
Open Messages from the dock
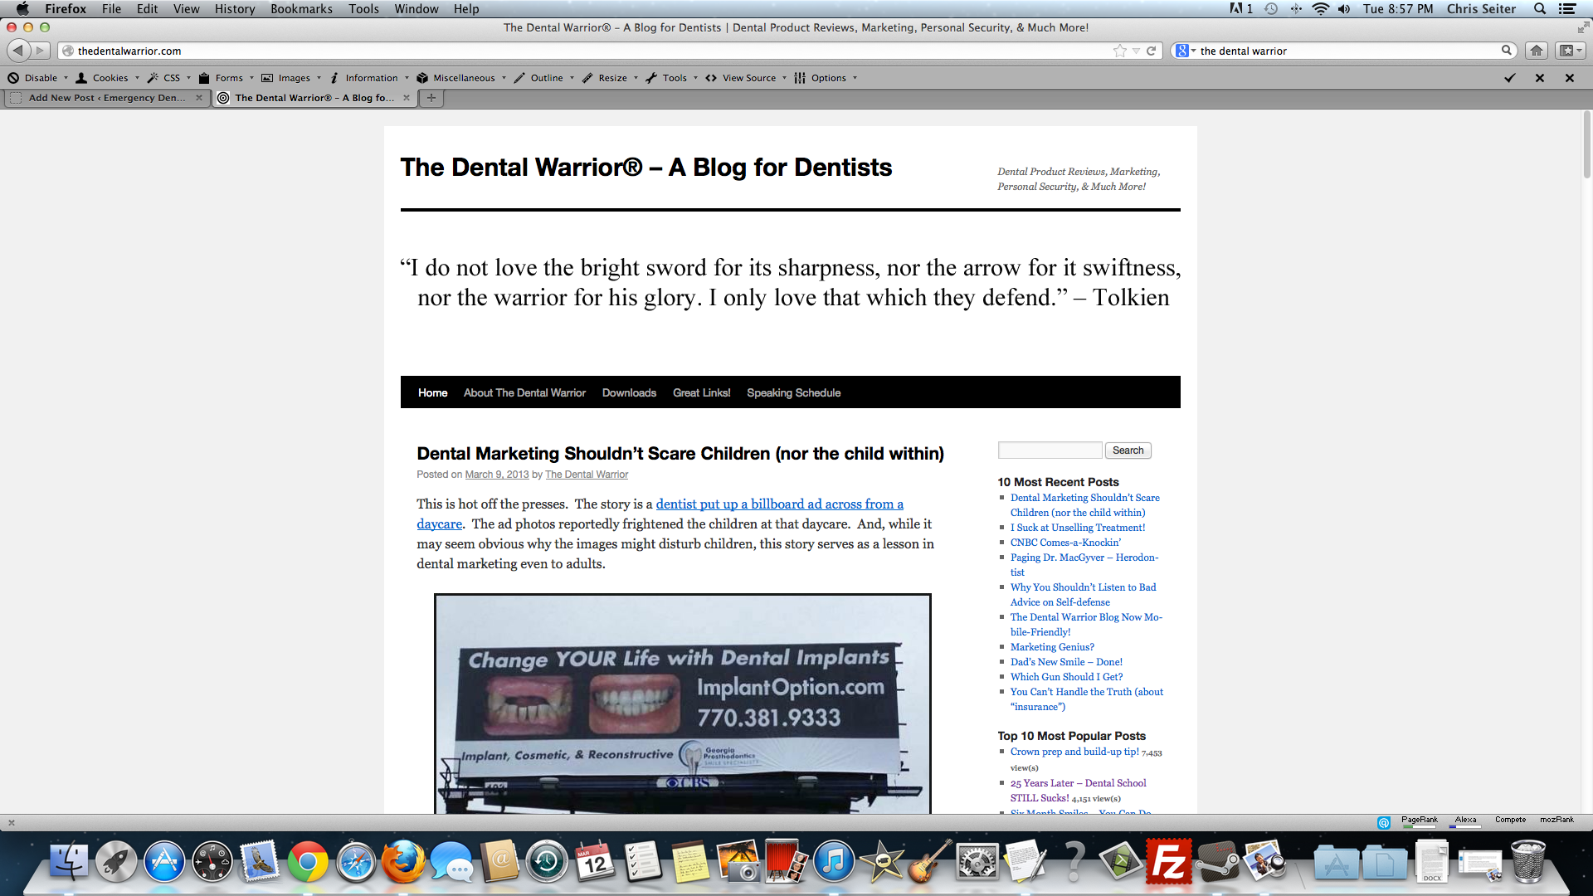click(x=451, y=861)
